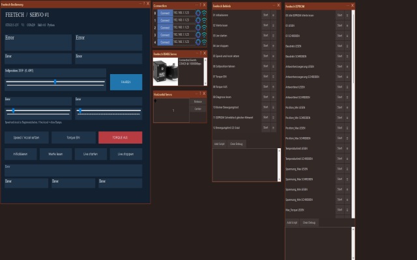Open options icon beside 'Position_Min LESEN' Start

(x=347, y=107)
